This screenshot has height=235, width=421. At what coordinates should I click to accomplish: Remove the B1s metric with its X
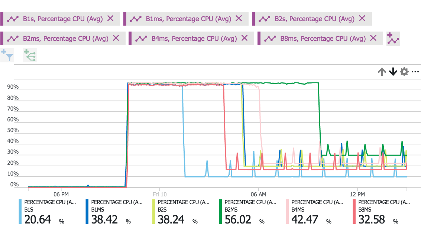[x=110, y=19]
